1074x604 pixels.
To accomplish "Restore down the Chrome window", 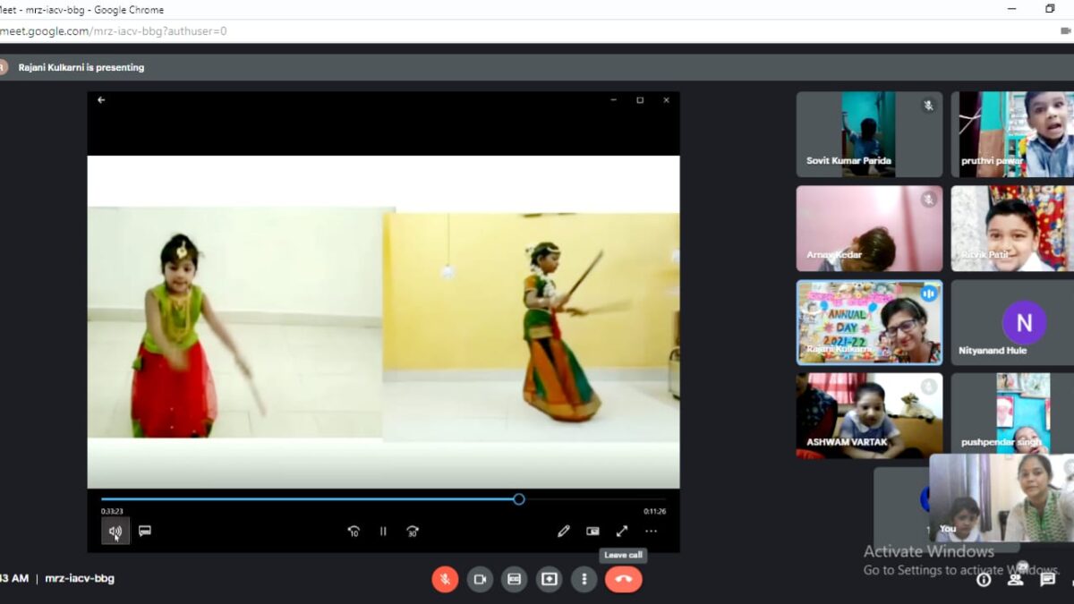I will click(x=1050, y=9).
